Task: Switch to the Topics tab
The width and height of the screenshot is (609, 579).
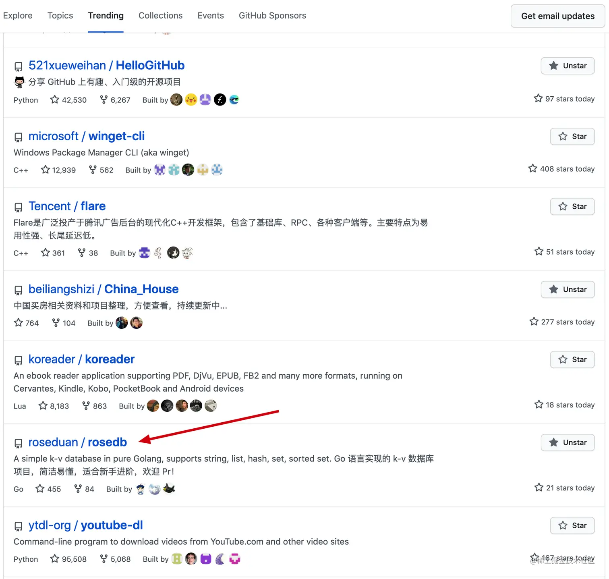Action: [x=60, y=15]
